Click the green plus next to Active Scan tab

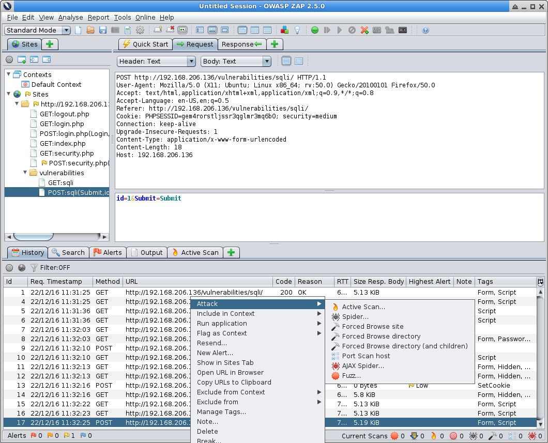click(x=231, y=252)
